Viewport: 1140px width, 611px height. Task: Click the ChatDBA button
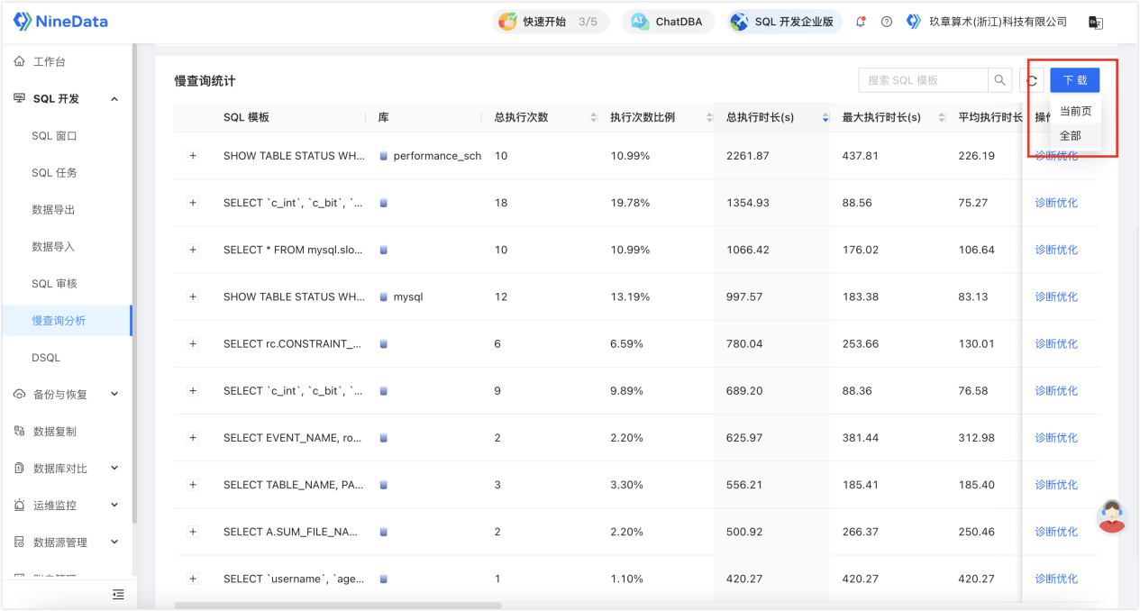pos(668,22)
